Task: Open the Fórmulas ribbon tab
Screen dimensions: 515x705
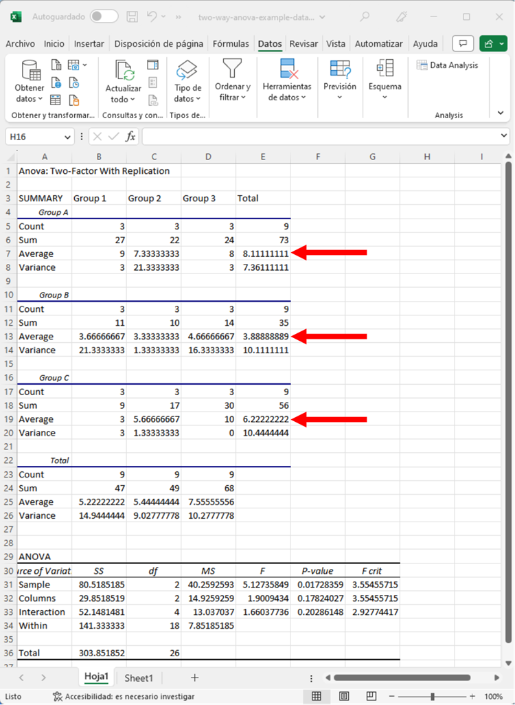Action: coord(231,43)
